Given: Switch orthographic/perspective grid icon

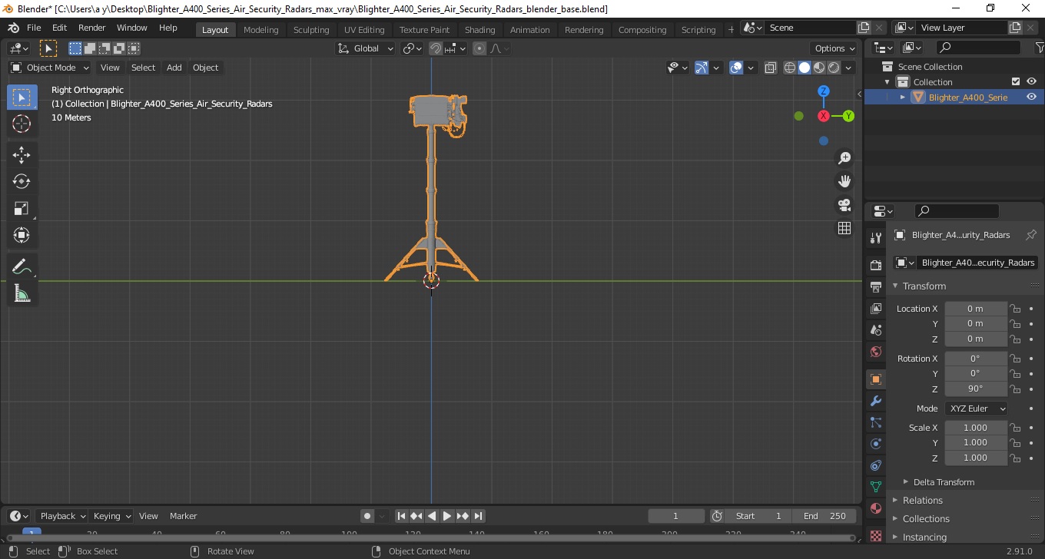Looking at the screenshot, I should coord(844,228).
